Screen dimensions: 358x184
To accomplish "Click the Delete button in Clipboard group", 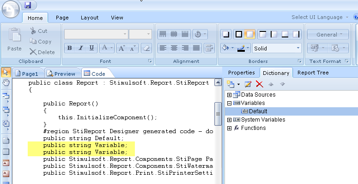I will 42,52.
